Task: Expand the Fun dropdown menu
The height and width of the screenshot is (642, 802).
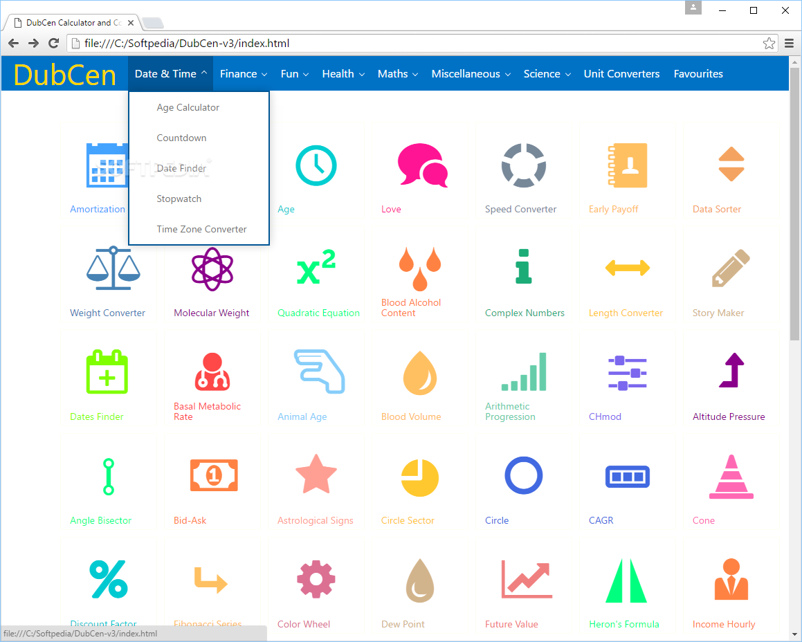Action: (x=295, y=73)
